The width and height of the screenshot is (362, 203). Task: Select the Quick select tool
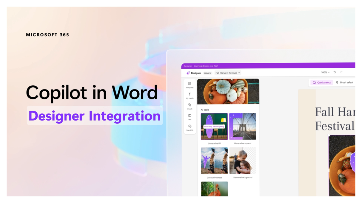pyautogui.click(x=321, y=82)
